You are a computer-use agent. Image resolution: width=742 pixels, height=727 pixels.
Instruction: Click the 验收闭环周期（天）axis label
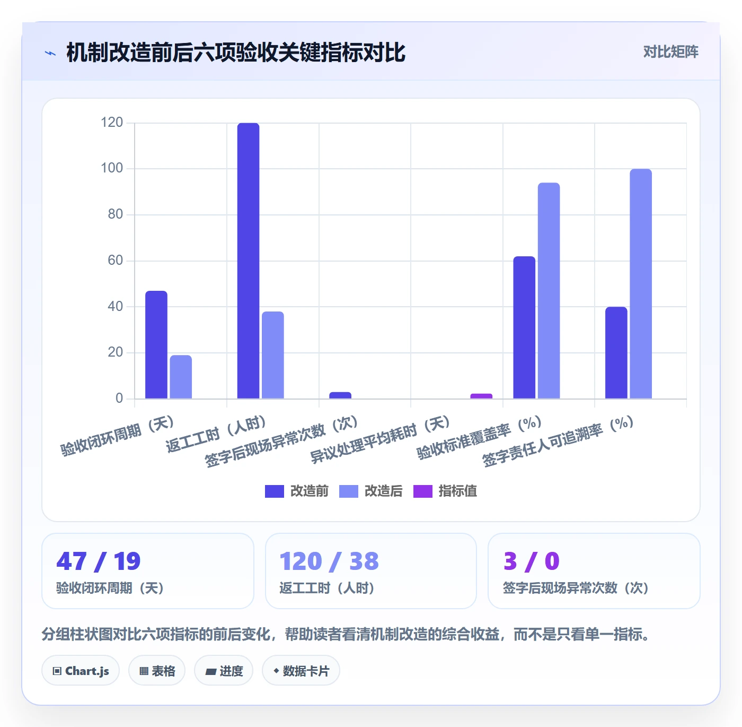117,436
